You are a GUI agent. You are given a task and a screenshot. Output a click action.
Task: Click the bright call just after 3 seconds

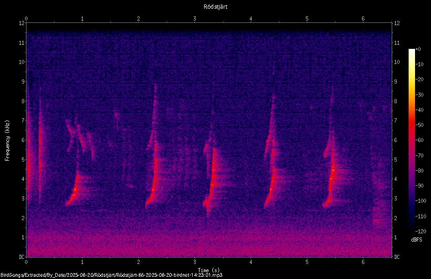pos(212,179)
